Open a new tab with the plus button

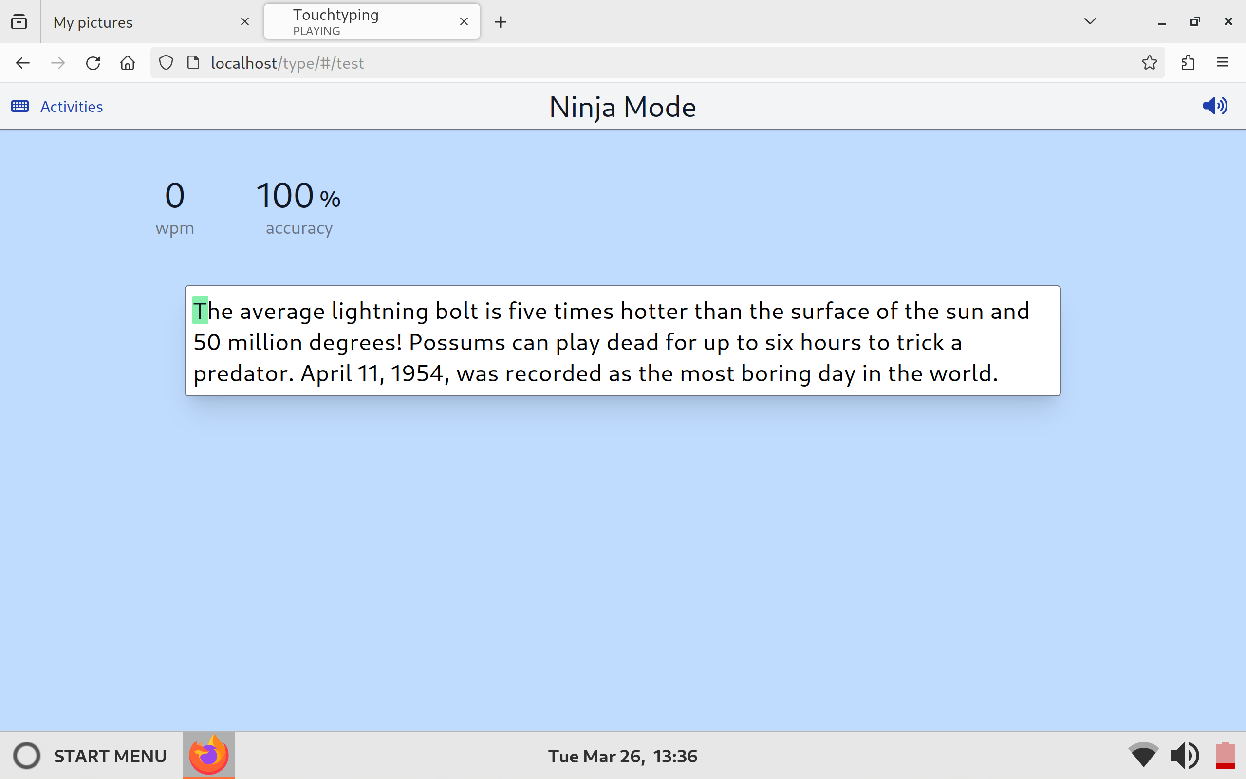click(x=500, y=22)
